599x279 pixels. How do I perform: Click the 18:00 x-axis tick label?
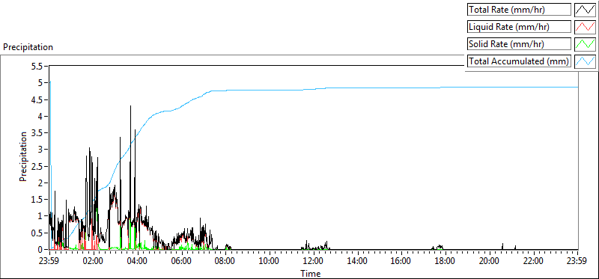(446, 262)
